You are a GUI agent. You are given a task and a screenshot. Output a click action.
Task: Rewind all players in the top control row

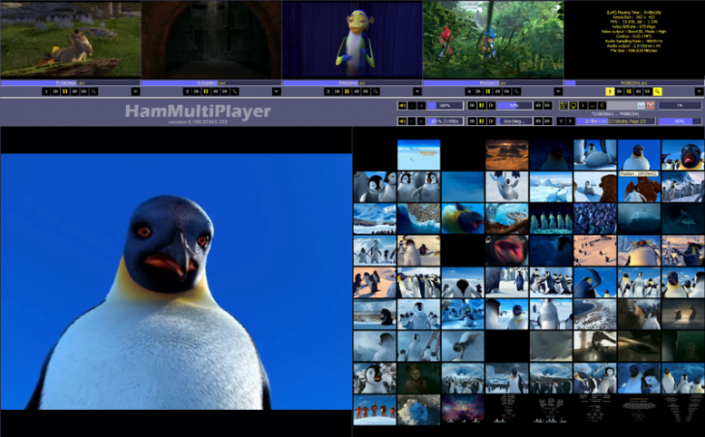(538, 106)
